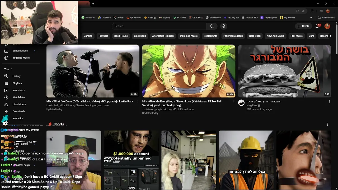Open the AdSense bookmark
Image resolution: width=338 pixels, height=190 pixels.
(x=104, y=18)
